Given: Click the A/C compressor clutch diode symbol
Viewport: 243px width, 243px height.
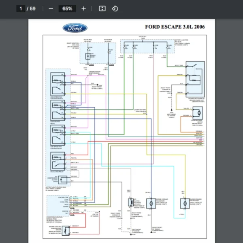Looking at the screenshot, I should (x=63, y=180).
